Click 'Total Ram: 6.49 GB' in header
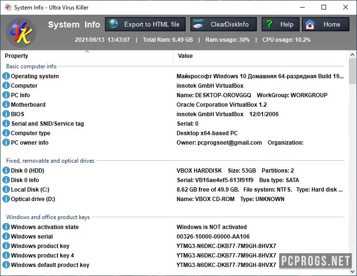The width and height of the screenshot is (357, 276). point(168,40)
